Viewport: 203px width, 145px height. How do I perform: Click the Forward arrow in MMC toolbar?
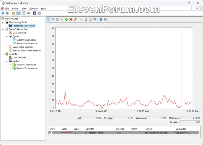pos(7,13)
